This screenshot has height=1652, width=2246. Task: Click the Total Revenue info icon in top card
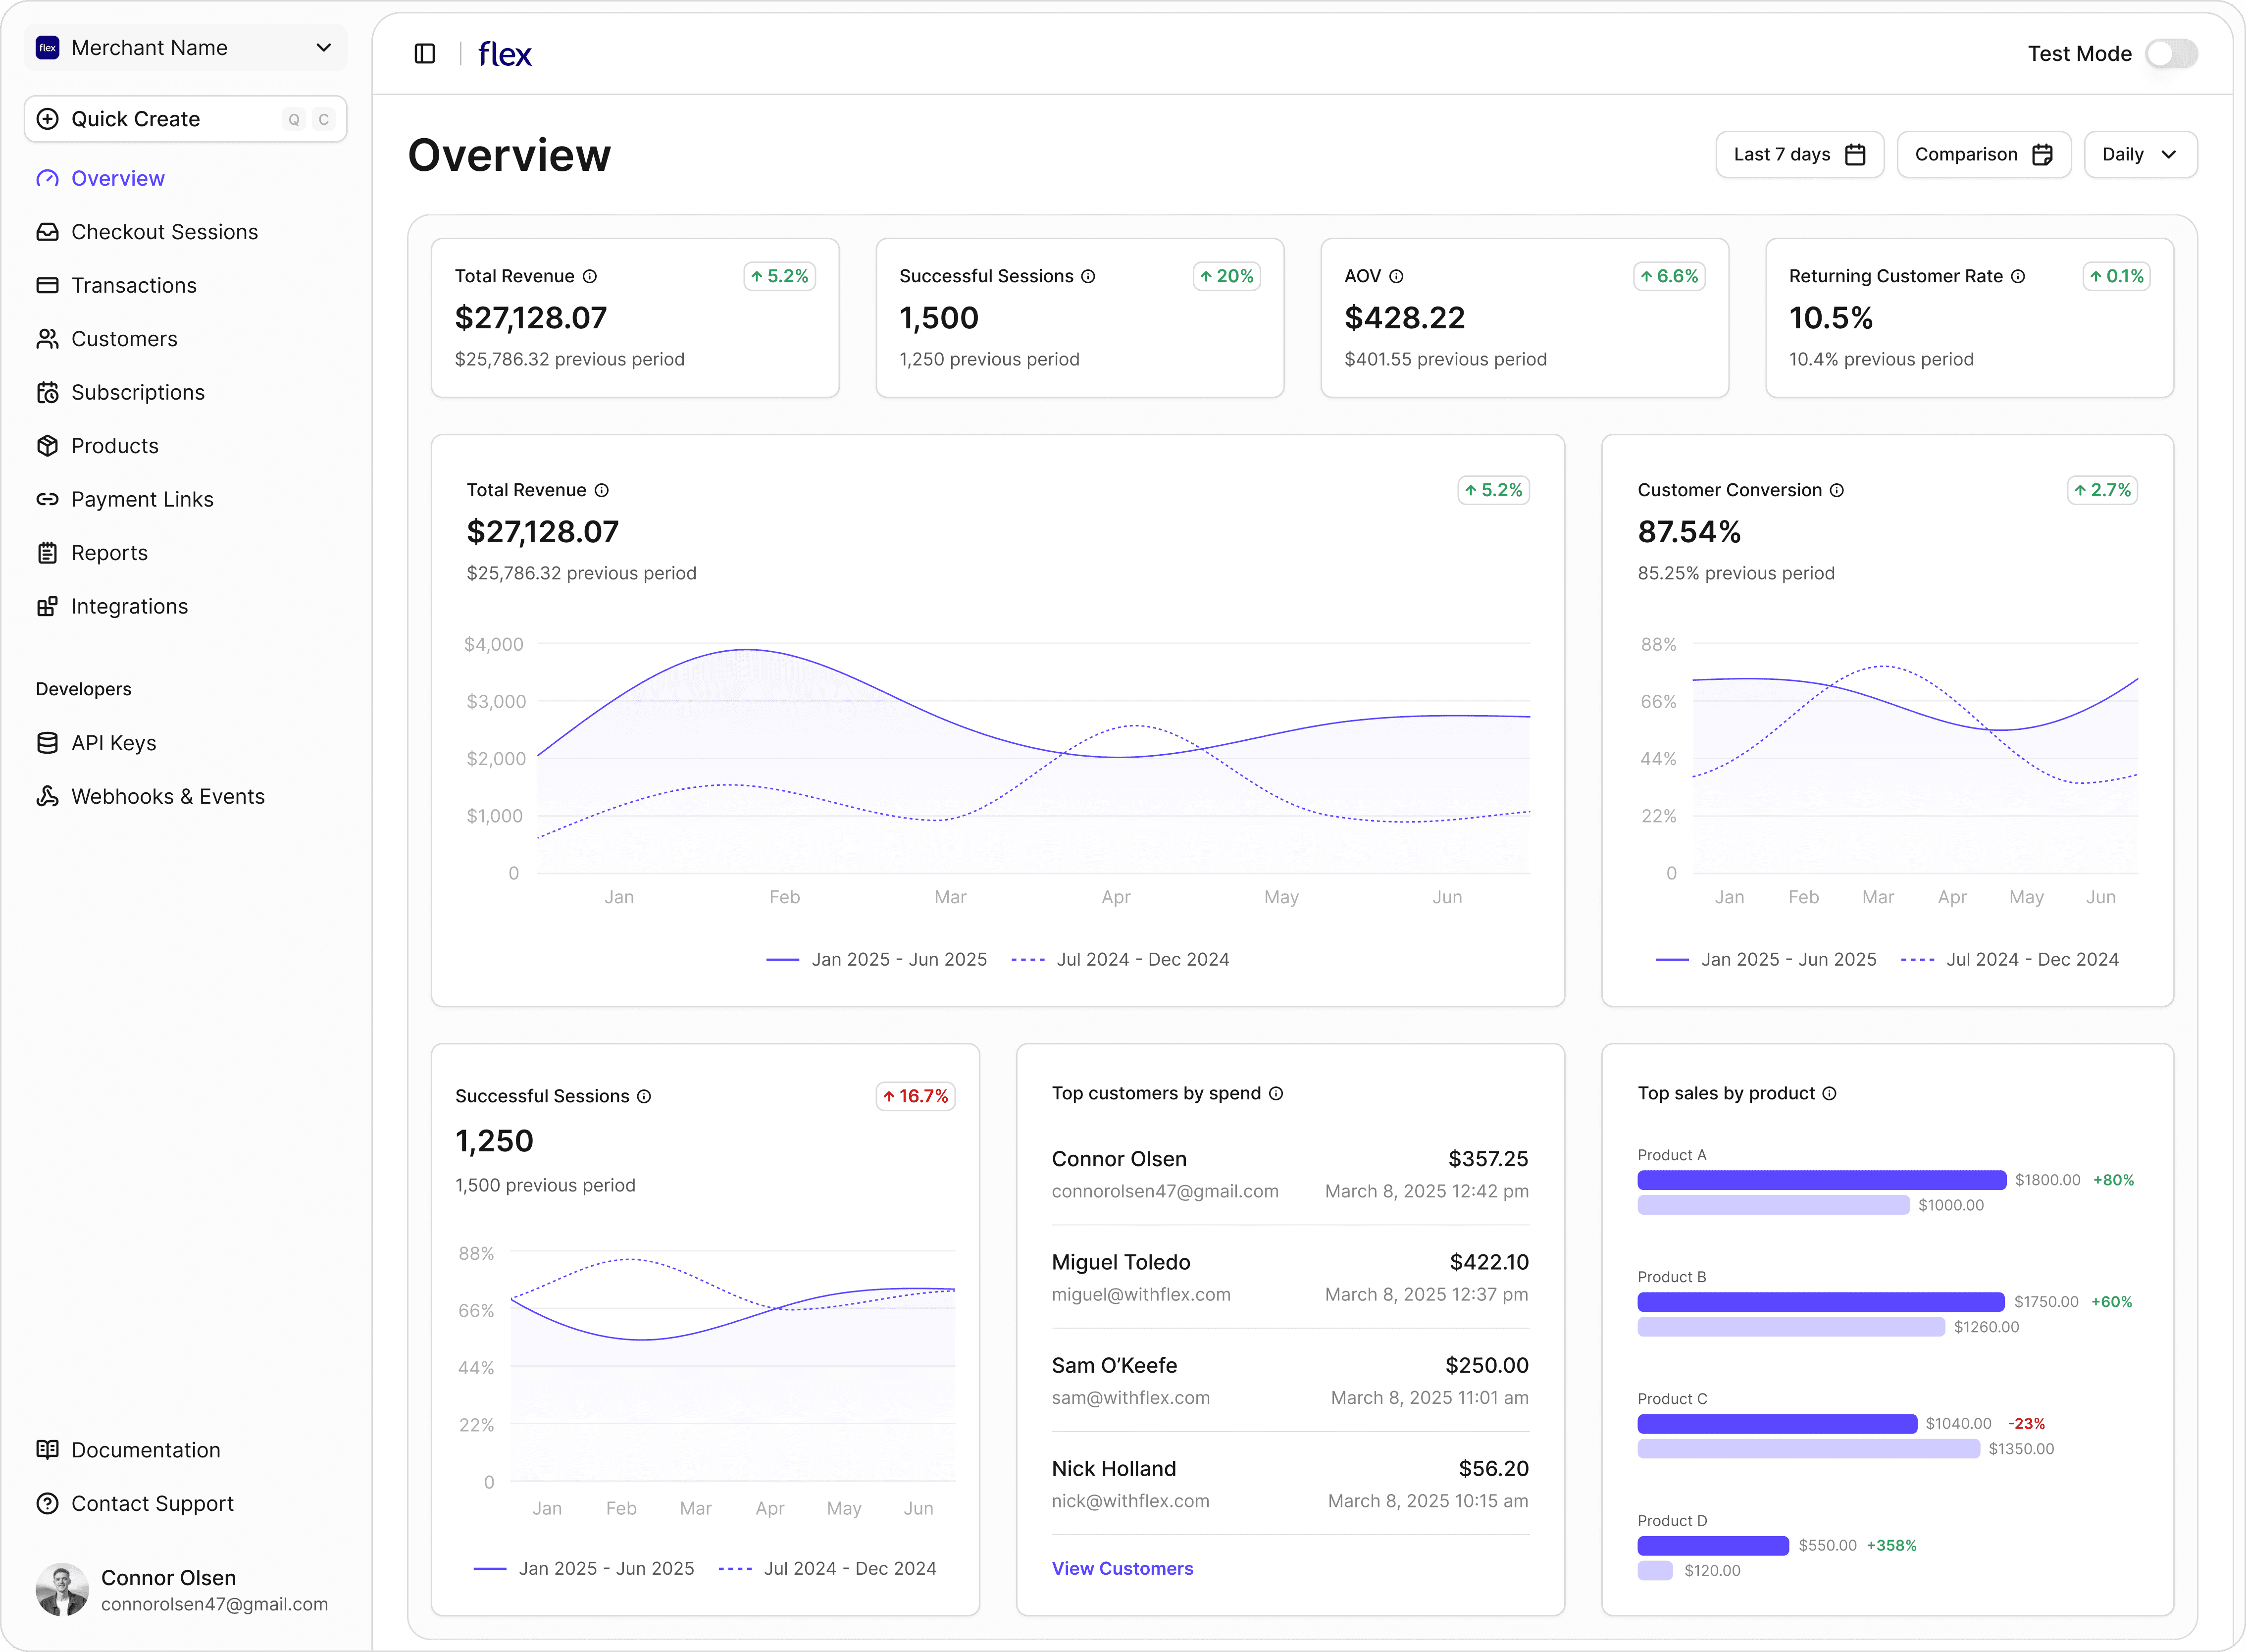point(590,276)
